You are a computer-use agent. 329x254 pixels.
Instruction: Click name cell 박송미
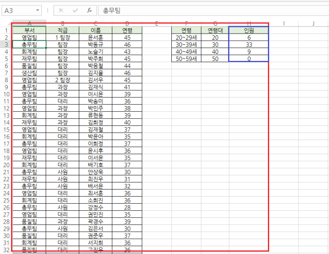(96, 101)
